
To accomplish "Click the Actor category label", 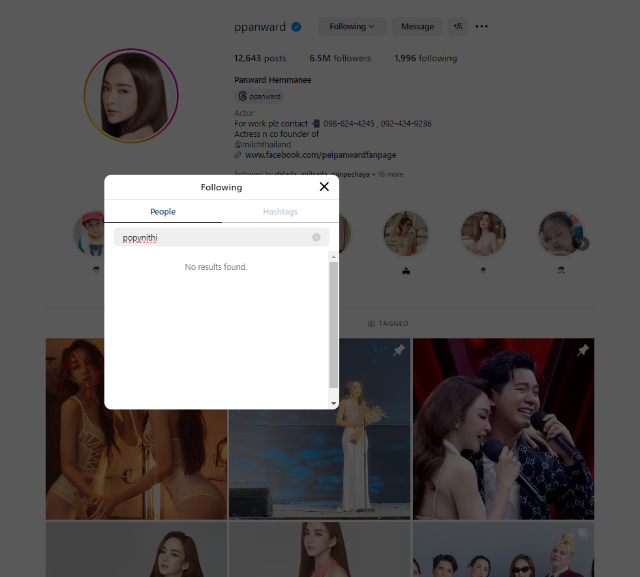I will click(244, 113).
